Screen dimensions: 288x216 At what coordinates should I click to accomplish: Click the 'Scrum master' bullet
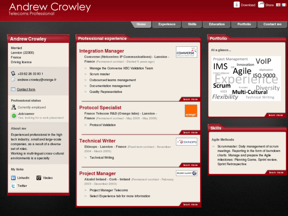click(100, 74)
